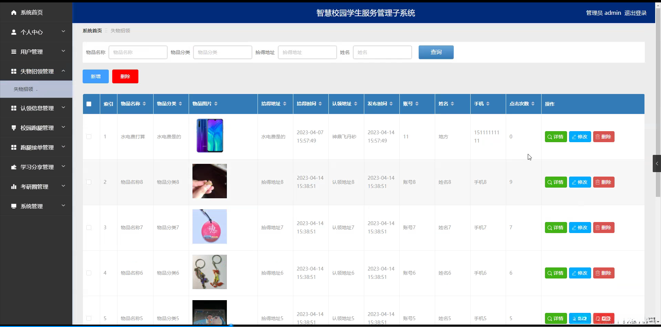Viewport: 661px width, 327px height.
Task: Check the row checkbox for 物品名称7
Action: (x=89, y=228)
